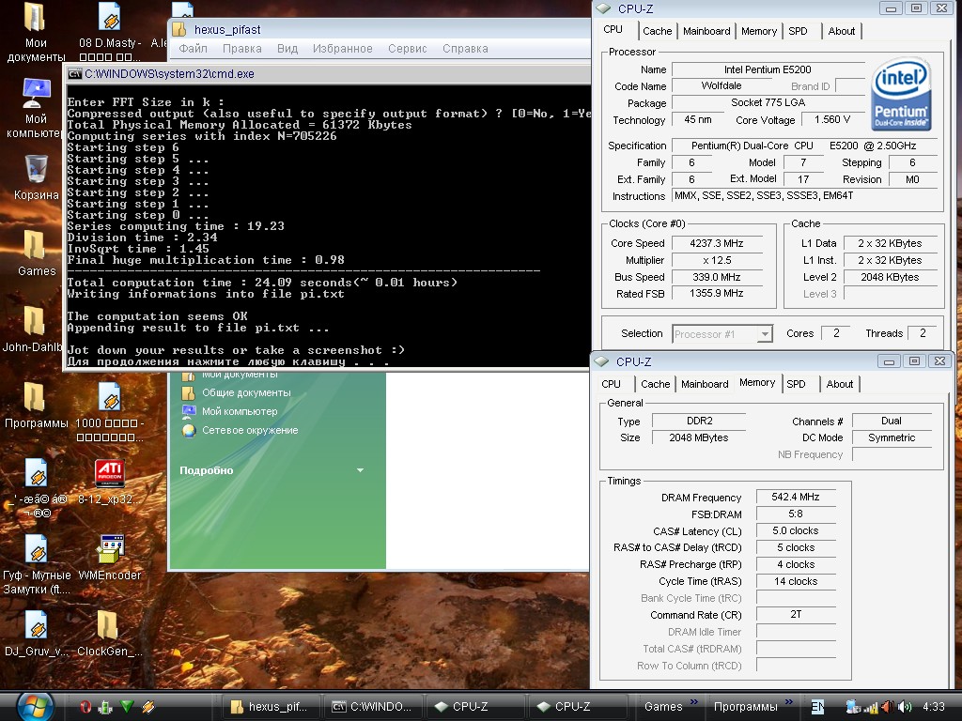Switch to CPU tab in bottom CPU-Z
The width and height of the screenshot is (962, 721).
611,384
